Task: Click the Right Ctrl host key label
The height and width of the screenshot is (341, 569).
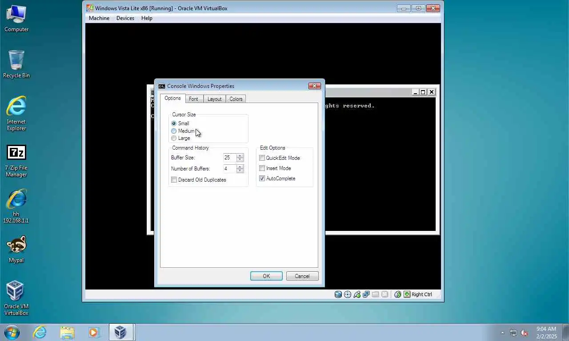Action: 422,294
